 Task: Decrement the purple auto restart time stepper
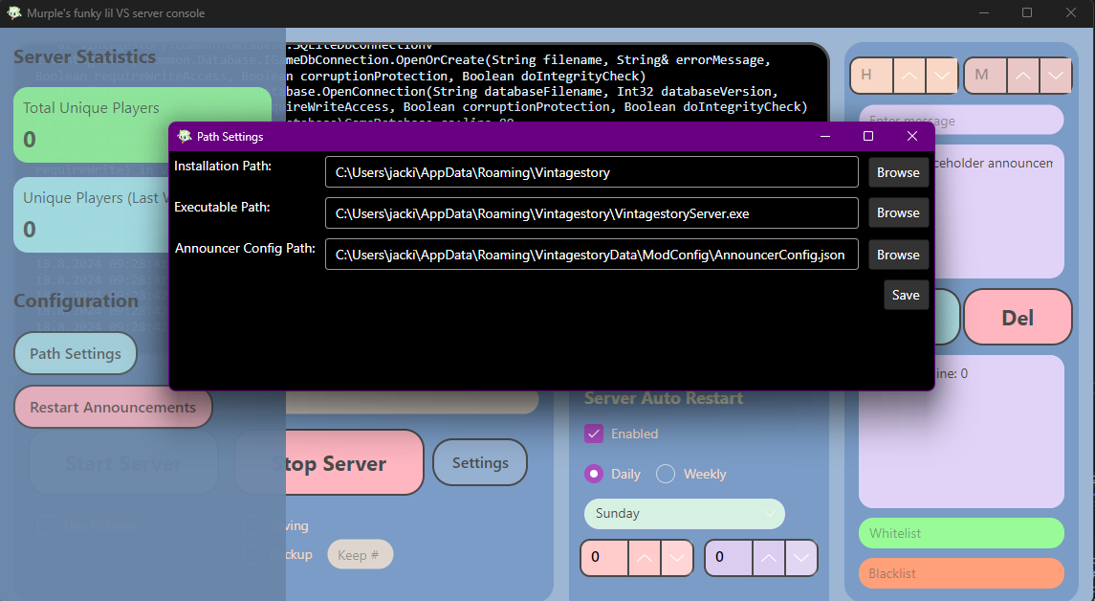point(801,557)
